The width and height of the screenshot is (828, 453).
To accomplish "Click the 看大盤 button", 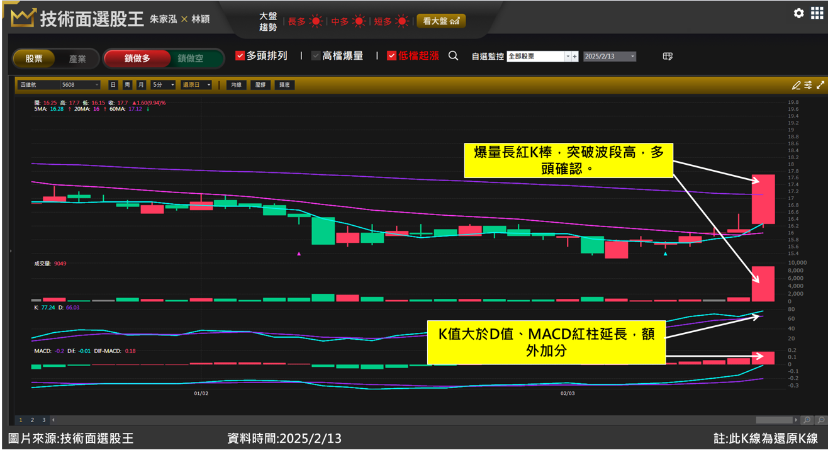I will click(441, 21).
